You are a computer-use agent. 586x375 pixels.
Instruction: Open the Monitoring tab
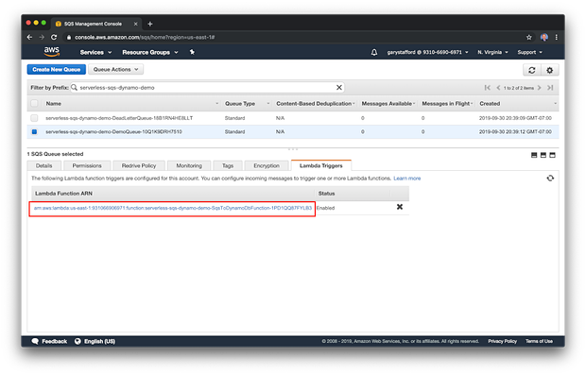point(189,166)
